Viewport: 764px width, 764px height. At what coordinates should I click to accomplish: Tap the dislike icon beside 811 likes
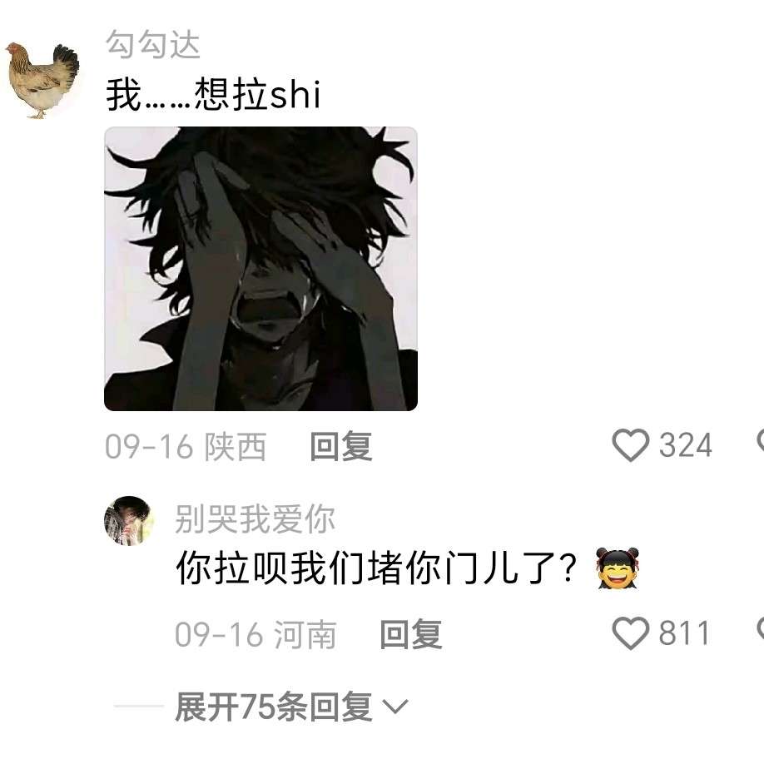pos(760,629)
